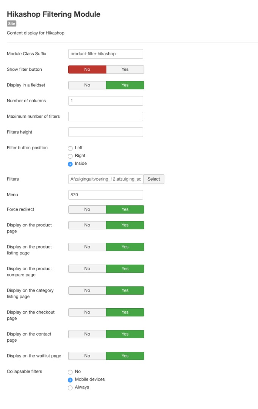Set Display in a fieldset to No
258x409 pixels.
[87, 85]
